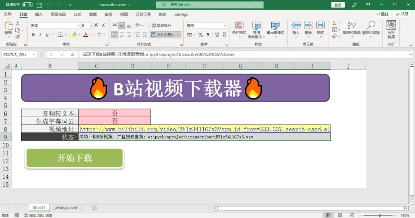Open the bilibili video URL link
This screenshot has height=218, width=415.
point(204,129)
